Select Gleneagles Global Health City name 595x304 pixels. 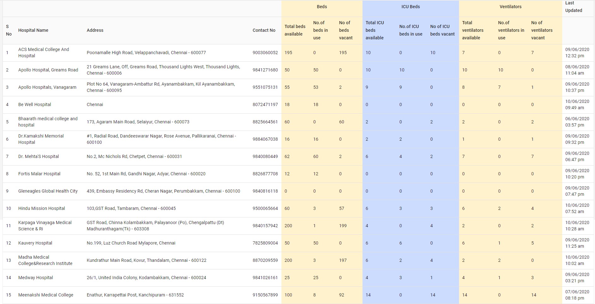pos(48,191)
